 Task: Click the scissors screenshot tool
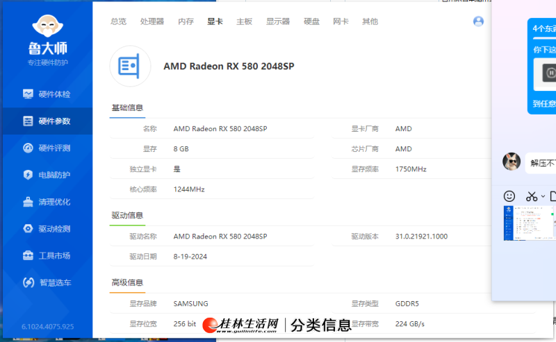tap(532, 196)
